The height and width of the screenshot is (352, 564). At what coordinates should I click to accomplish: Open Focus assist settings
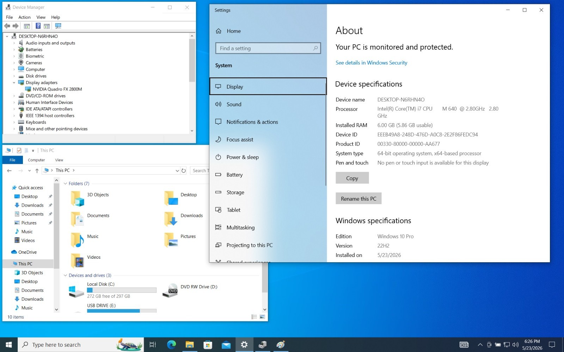[268, 139]
